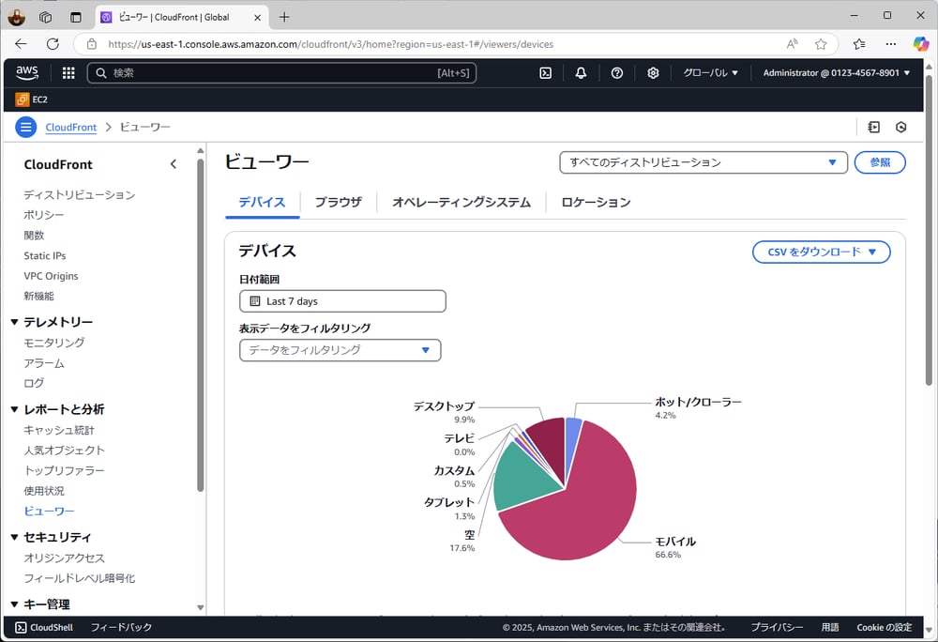938x642 pixels.
Task: Open the notifications bell
Action: (581, 73)
